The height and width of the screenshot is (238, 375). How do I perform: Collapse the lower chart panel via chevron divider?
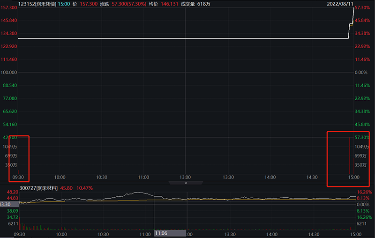pos(186,183)
